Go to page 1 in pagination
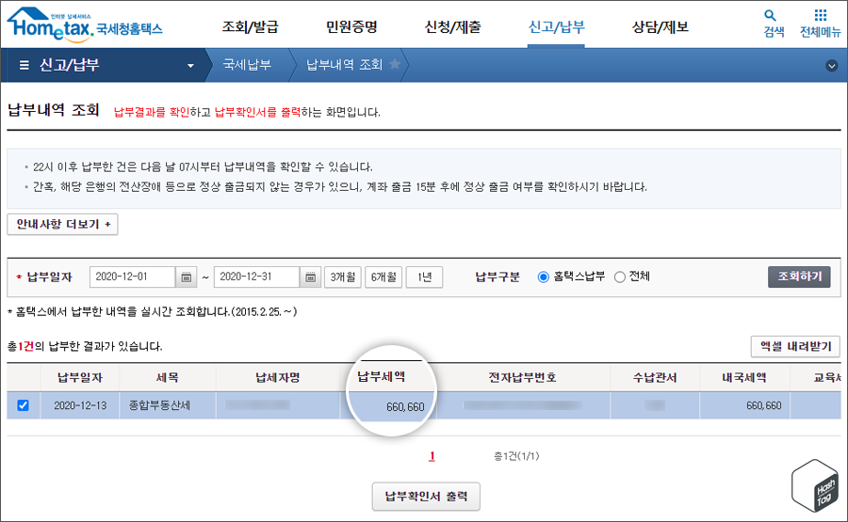 tap(432, 456)
